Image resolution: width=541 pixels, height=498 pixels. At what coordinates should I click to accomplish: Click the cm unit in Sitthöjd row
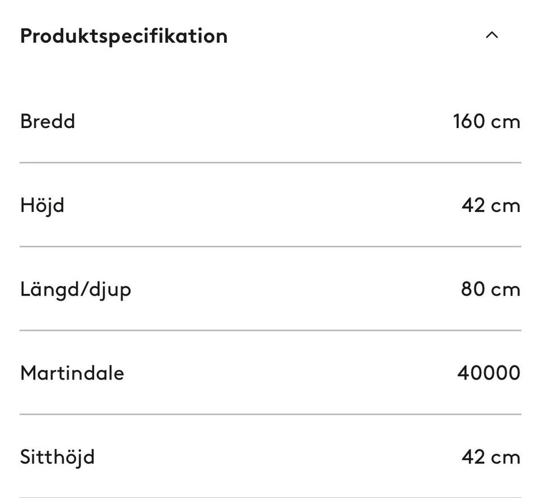(505, 458)
